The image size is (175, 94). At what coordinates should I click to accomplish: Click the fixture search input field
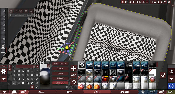[24, 66]
